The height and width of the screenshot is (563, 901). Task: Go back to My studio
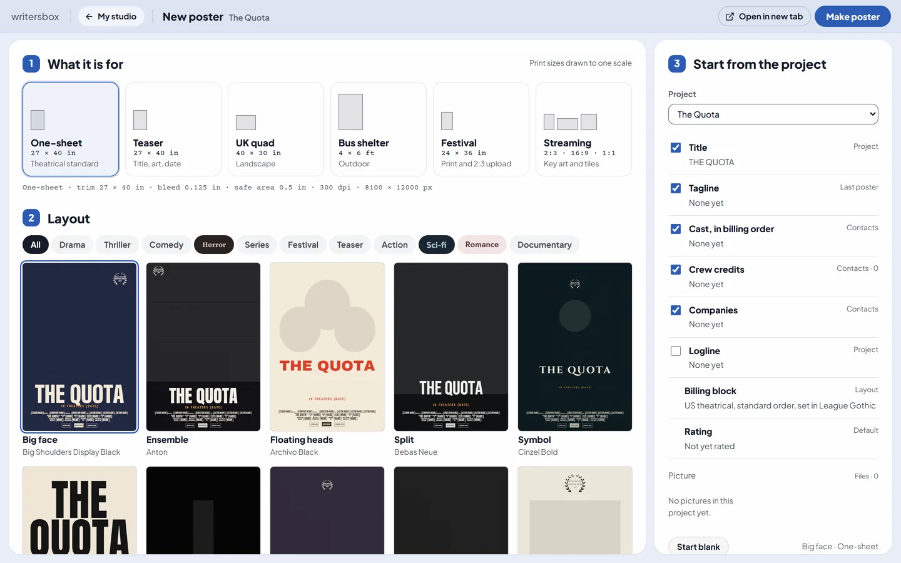pyautogui.click(x=111, y=17)
